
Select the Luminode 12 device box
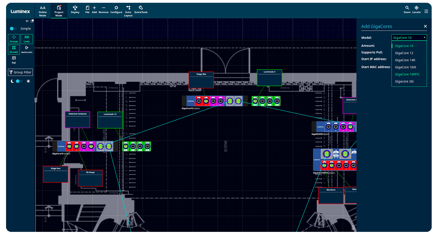pos(110,120)
